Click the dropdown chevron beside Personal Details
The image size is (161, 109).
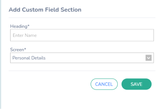click(x=148, y=58)
